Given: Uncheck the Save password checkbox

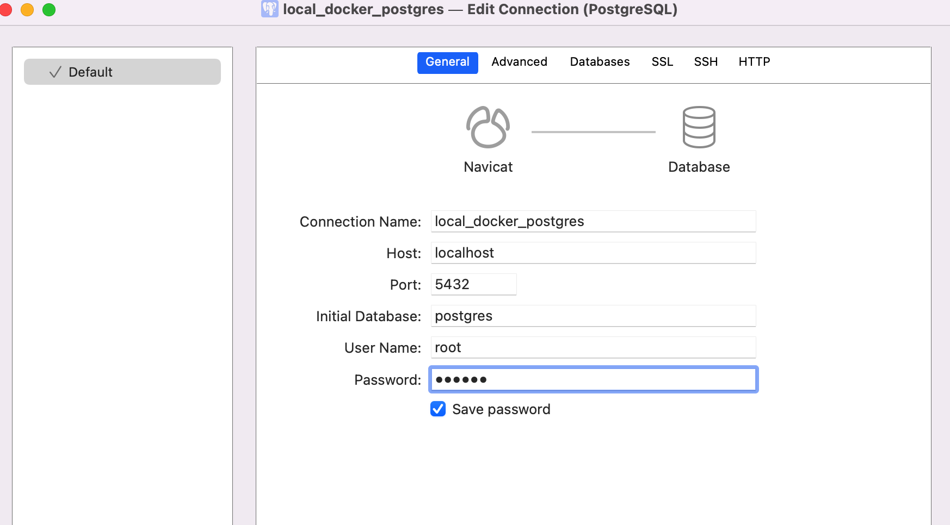Looking at the screenshot, I should tap(438, 409).
